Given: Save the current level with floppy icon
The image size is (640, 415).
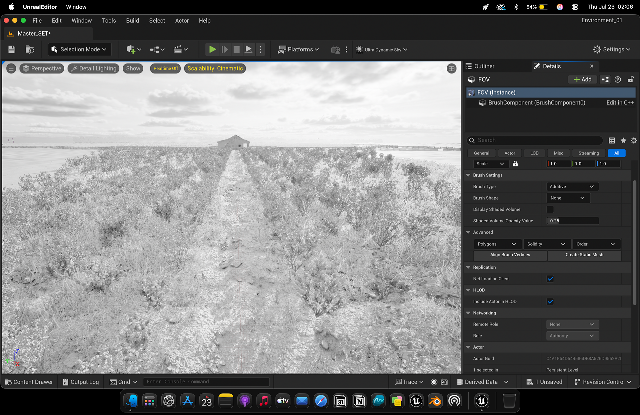Looking at the screenshot, I should [x=11, y=50].
